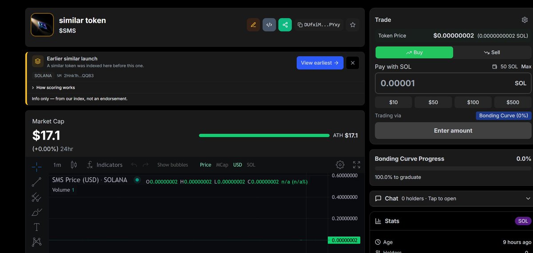This screenshot has height=253, width=533.
Task: Copy contract address DUfxiM...PYxy
Action: click(x=319, y=25)
